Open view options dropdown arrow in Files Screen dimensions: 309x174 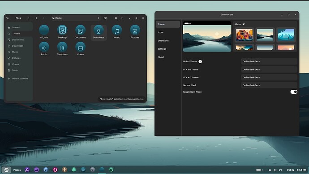point(122,18)
